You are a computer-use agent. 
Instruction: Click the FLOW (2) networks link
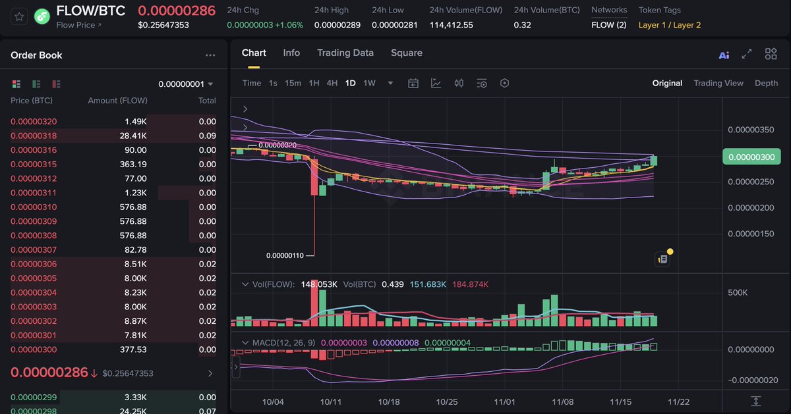coord(609,25)
